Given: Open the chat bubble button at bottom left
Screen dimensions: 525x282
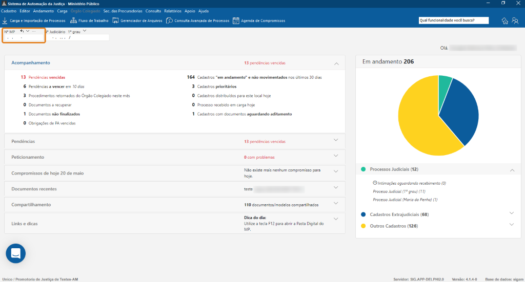Looking at the screenshot, I should (x=15, y=253).
